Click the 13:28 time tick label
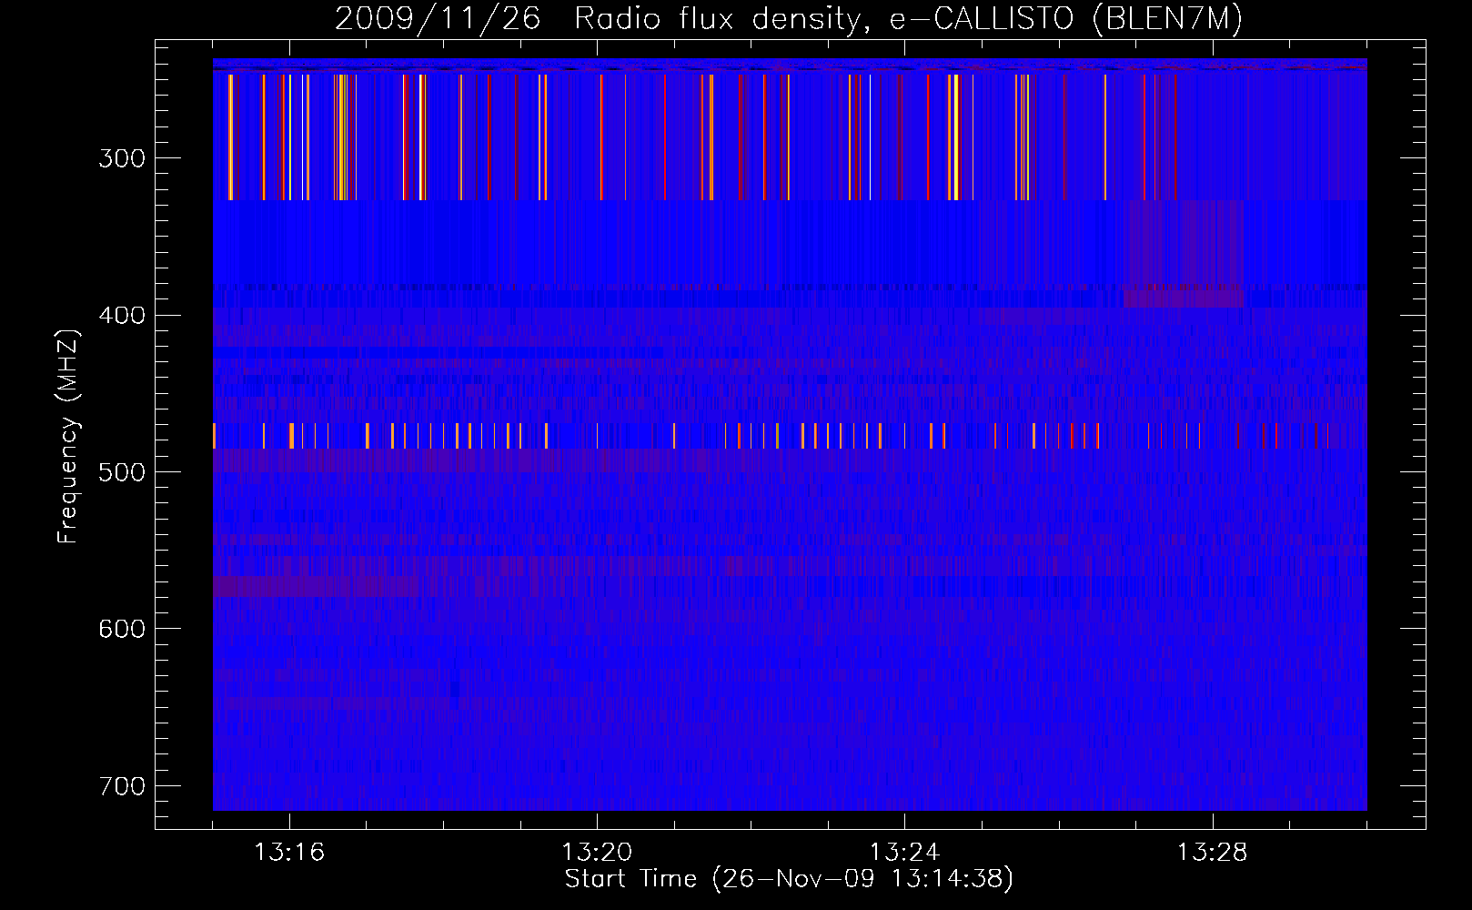The width and height of the screenshot is (1472, 910). [1212, 852]
